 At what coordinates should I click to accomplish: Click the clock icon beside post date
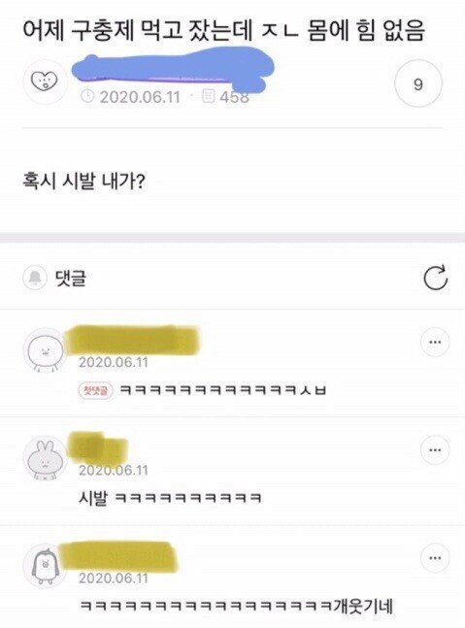(87, 96)
